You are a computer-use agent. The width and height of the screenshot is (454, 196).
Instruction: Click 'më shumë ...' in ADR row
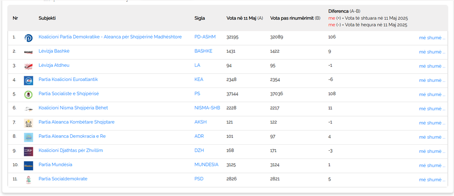pos(432,137)
